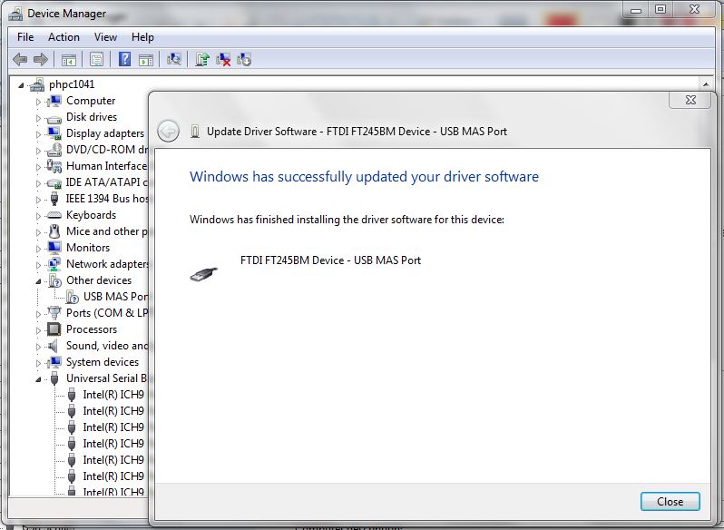Click the Network adapters icon
724x530 pixels.
point(54,264)
